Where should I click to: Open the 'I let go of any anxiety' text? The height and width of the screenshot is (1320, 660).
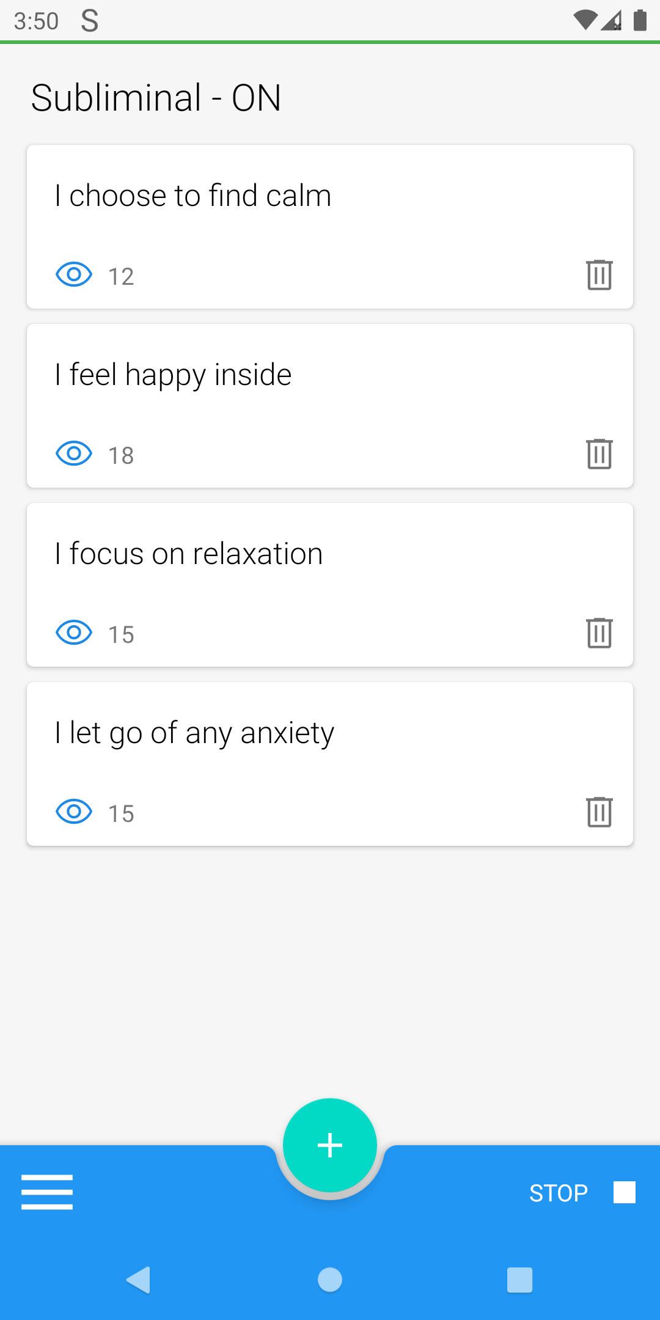195,733
